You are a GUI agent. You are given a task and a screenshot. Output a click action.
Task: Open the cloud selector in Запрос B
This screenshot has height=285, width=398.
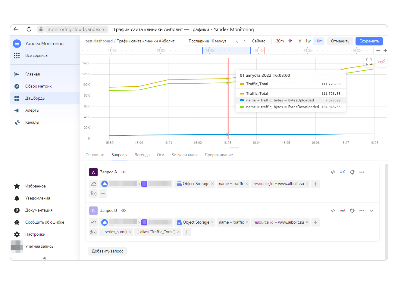click(x=120, y=222)
